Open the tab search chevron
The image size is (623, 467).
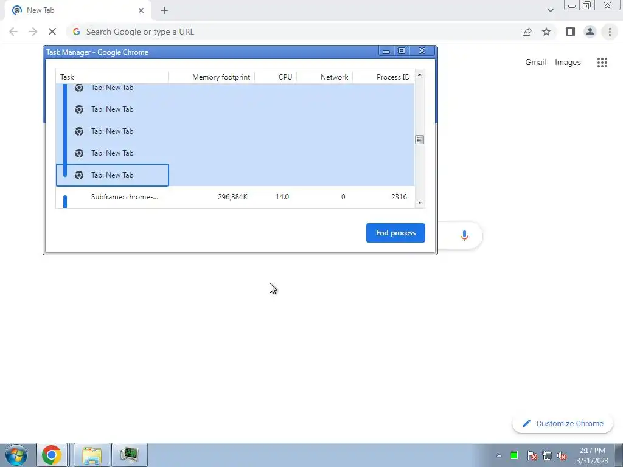pyautogui.click(x=550, y=10)
